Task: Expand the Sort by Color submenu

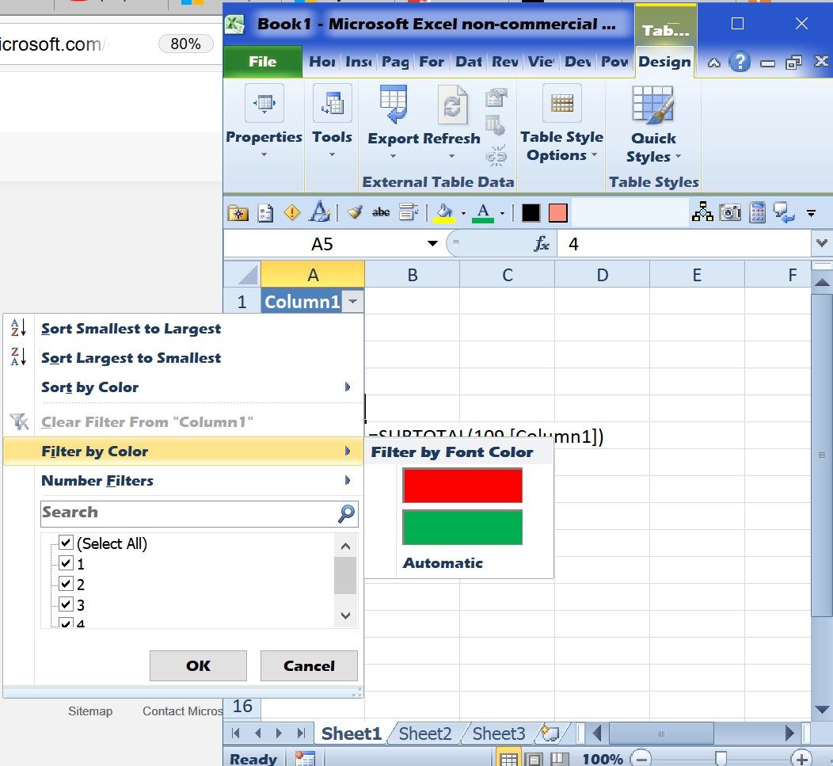Action: (348, 387)
